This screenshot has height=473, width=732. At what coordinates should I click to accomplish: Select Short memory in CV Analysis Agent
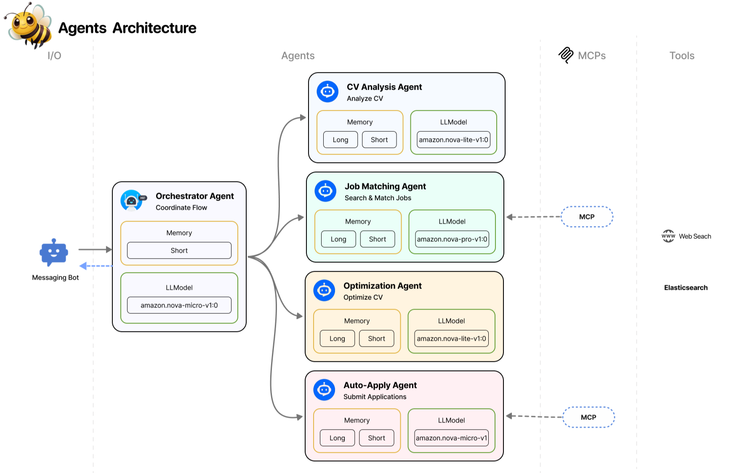coord(379,139)
